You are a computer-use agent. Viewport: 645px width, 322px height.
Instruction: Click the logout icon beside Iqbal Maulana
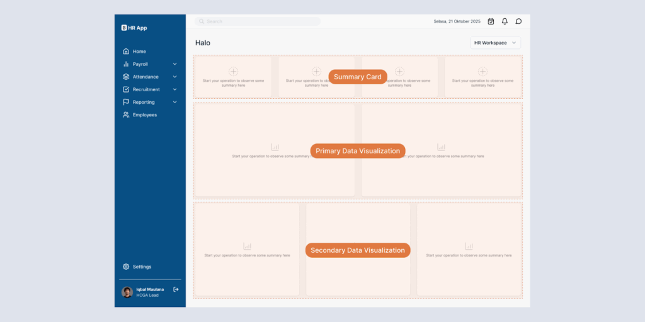pyautogui.click(x=176, y=289)
